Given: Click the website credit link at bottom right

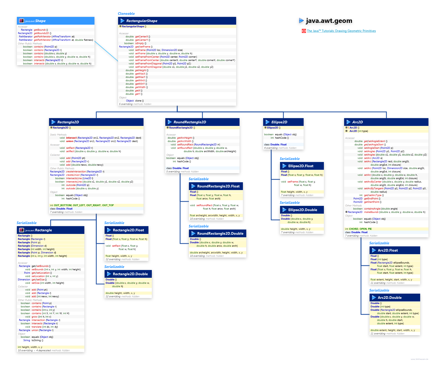Looking at the screenshot, I should pyautogui.click(x=419, y=359).
